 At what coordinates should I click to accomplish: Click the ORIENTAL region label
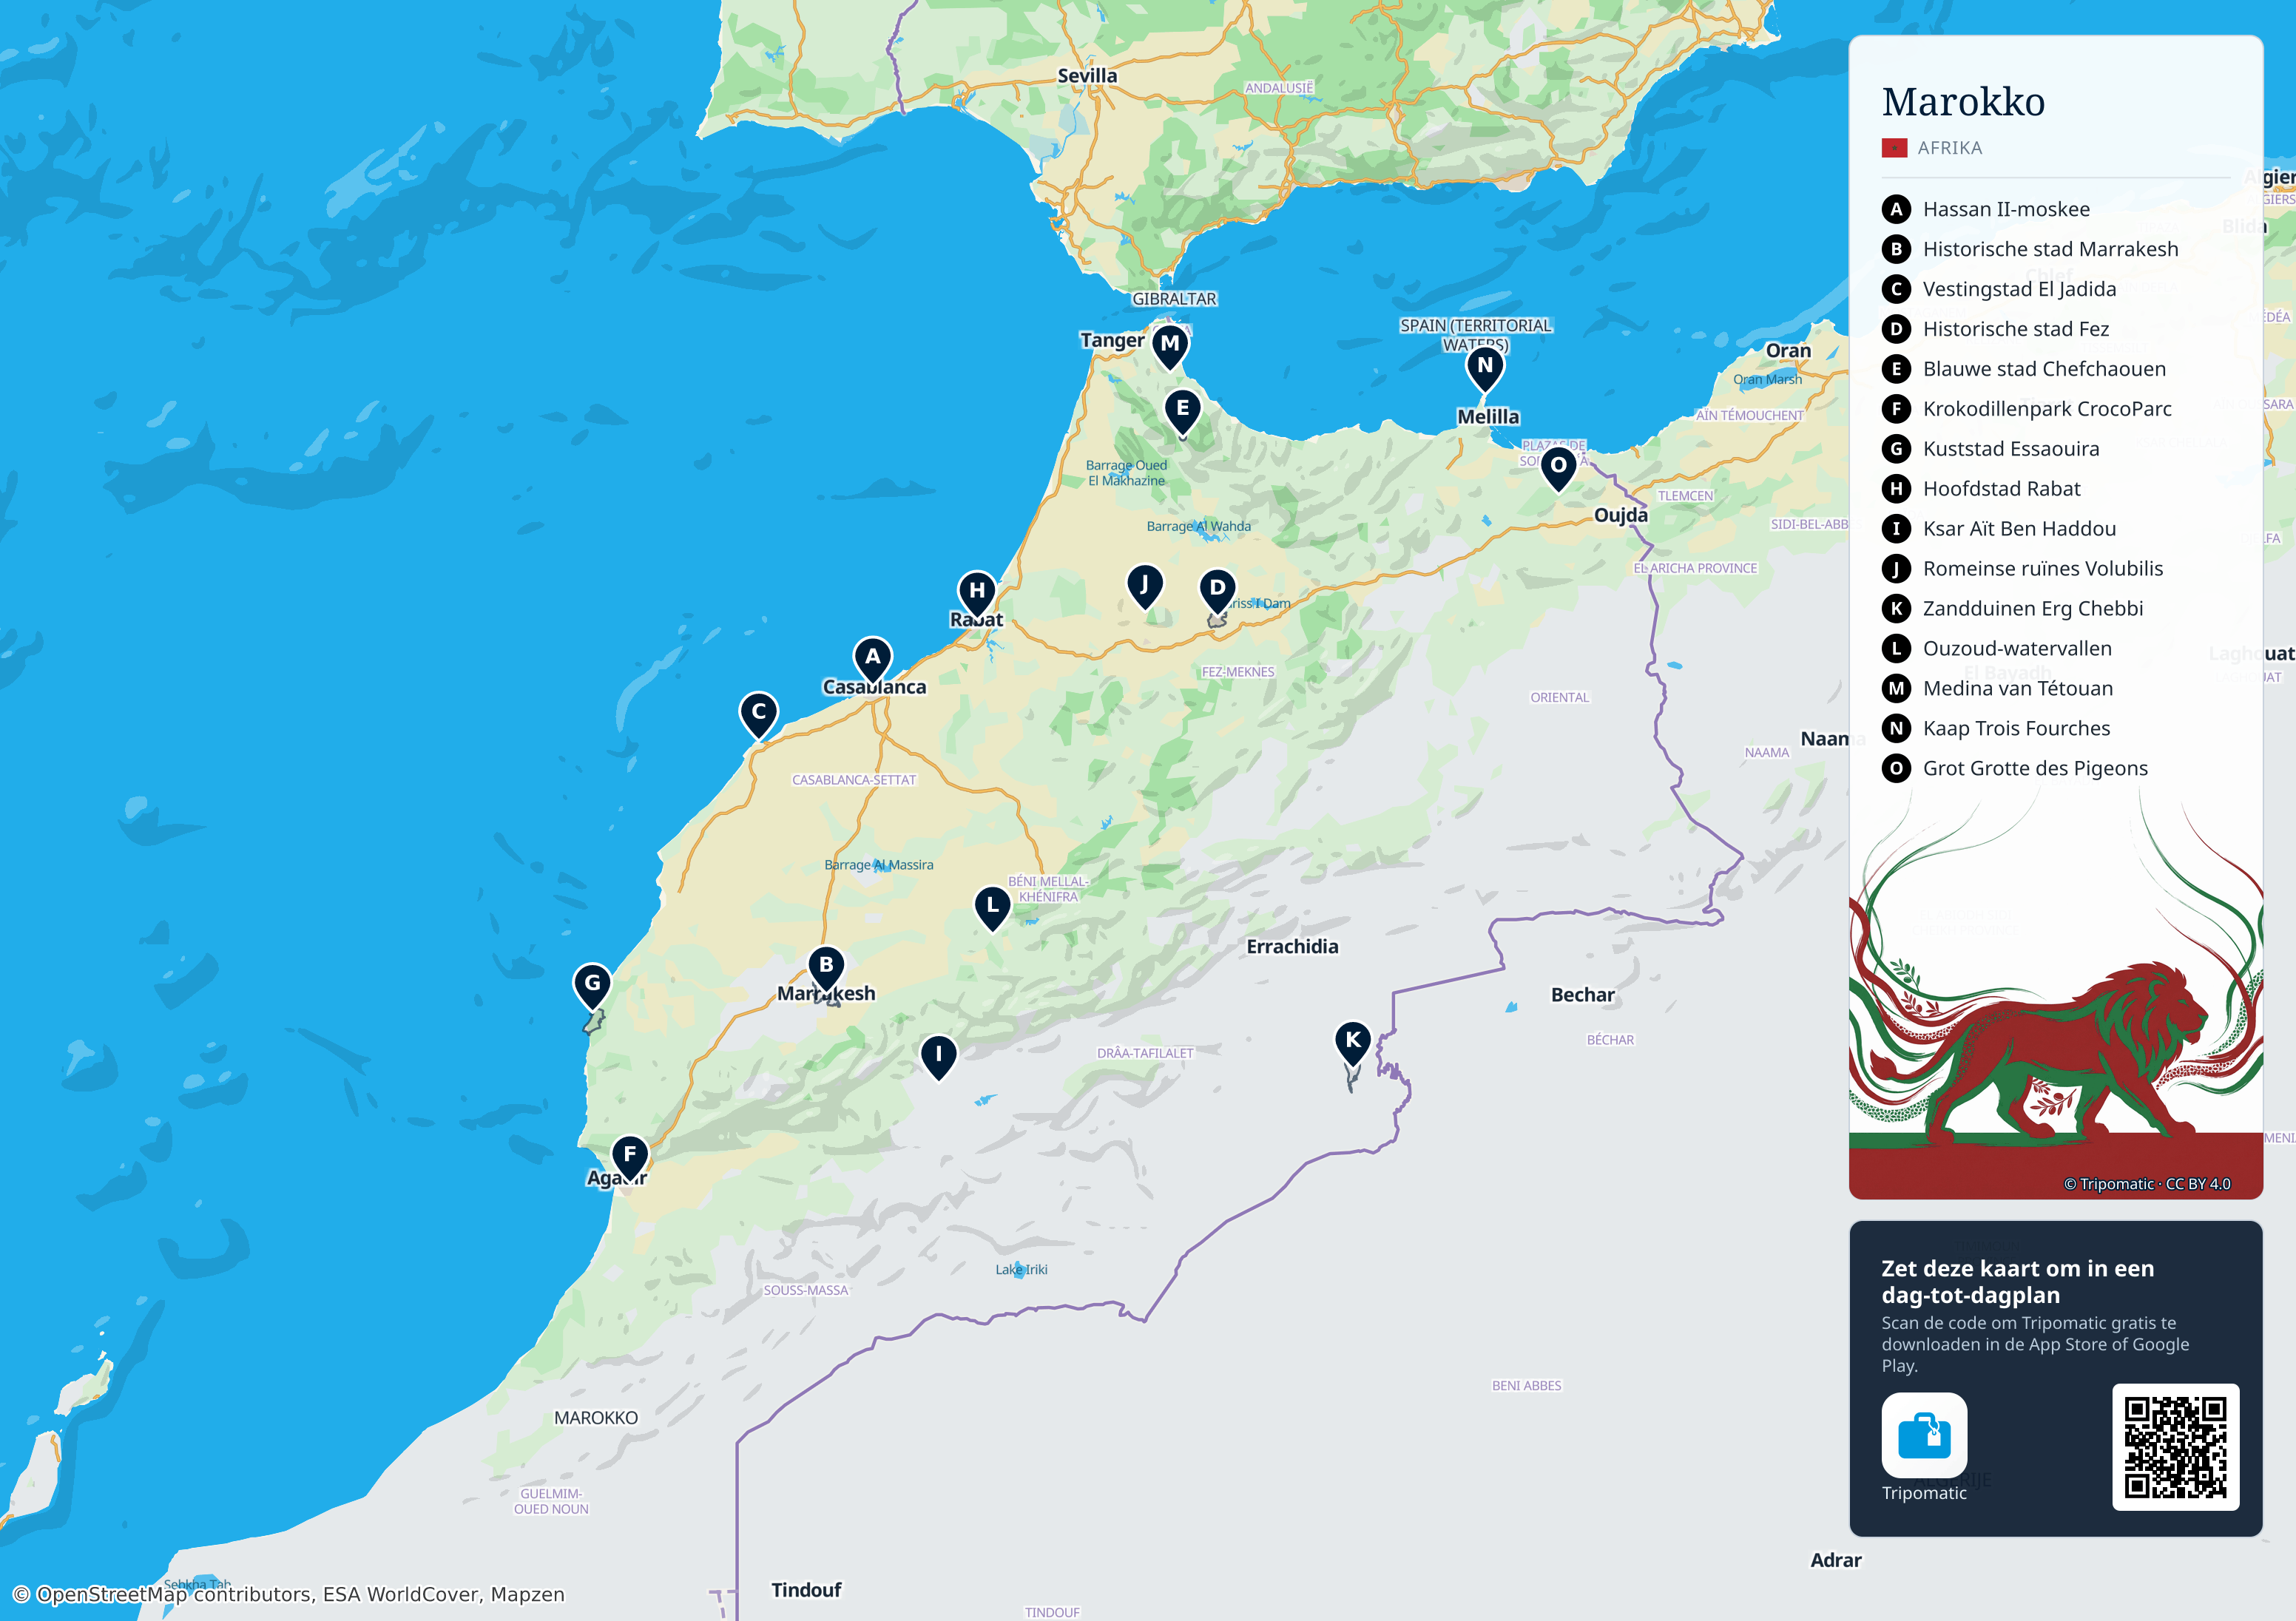(x=1559, y=698)
